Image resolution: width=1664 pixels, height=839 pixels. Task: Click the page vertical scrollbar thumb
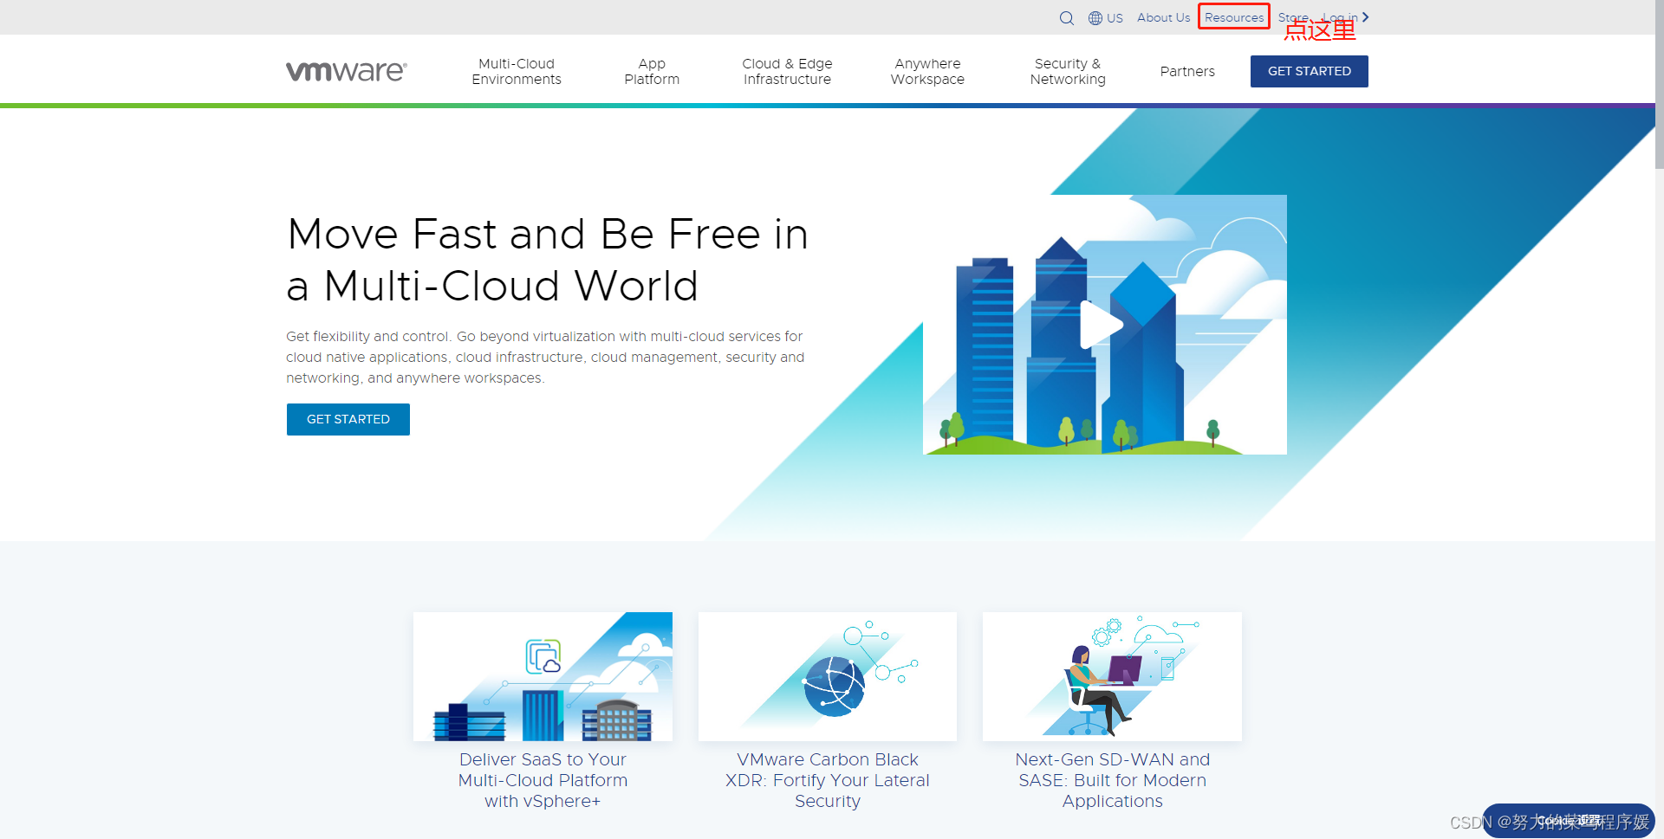(1659, 85)
